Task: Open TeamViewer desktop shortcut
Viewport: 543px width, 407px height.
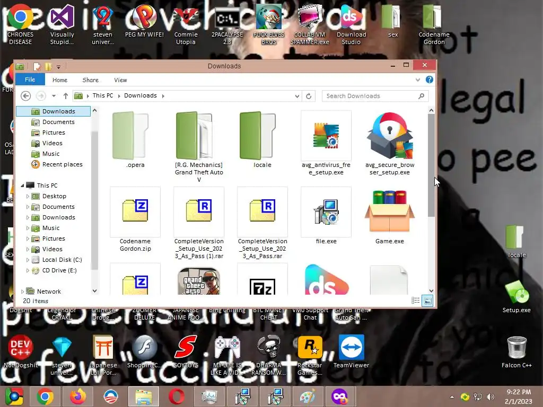Action: tap(351, 351)
